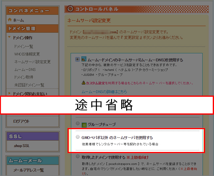
Task: Click the ドメイン管理 section header
Action: point(32,29)
